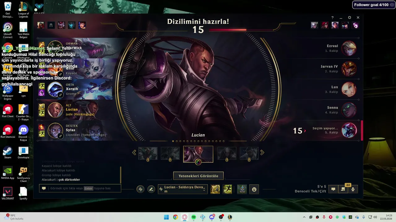Open the Spotify desktop shortcut

[24, 193]
